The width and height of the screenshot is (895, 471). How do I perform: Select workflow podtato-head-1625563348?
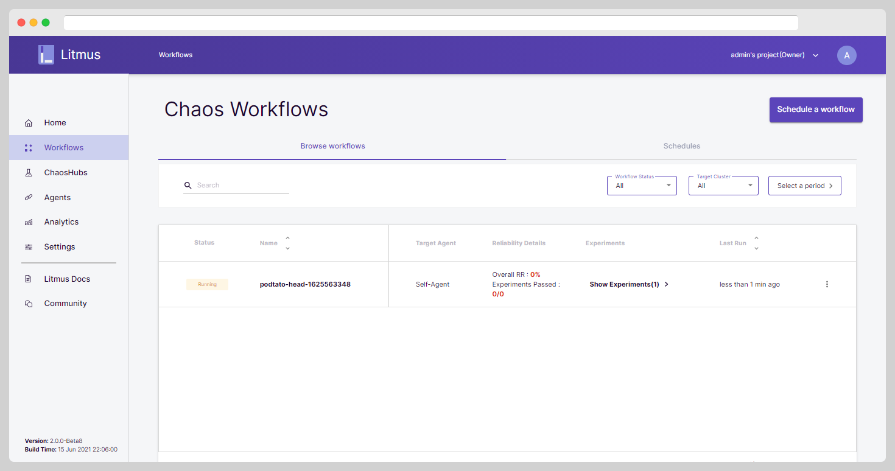(305, 284)
